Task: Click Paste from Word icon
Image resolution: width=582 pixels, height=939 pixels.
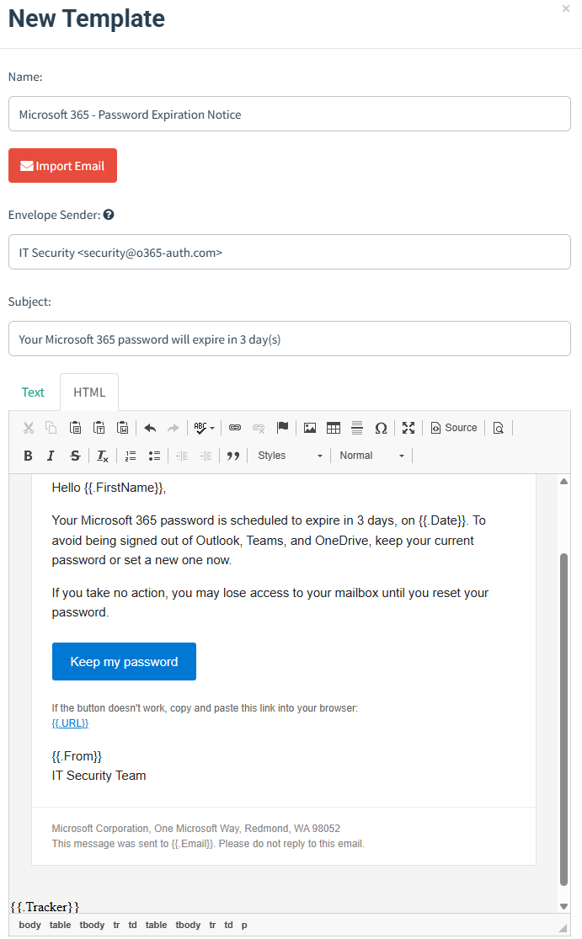Action: click(x=123, y=428)
